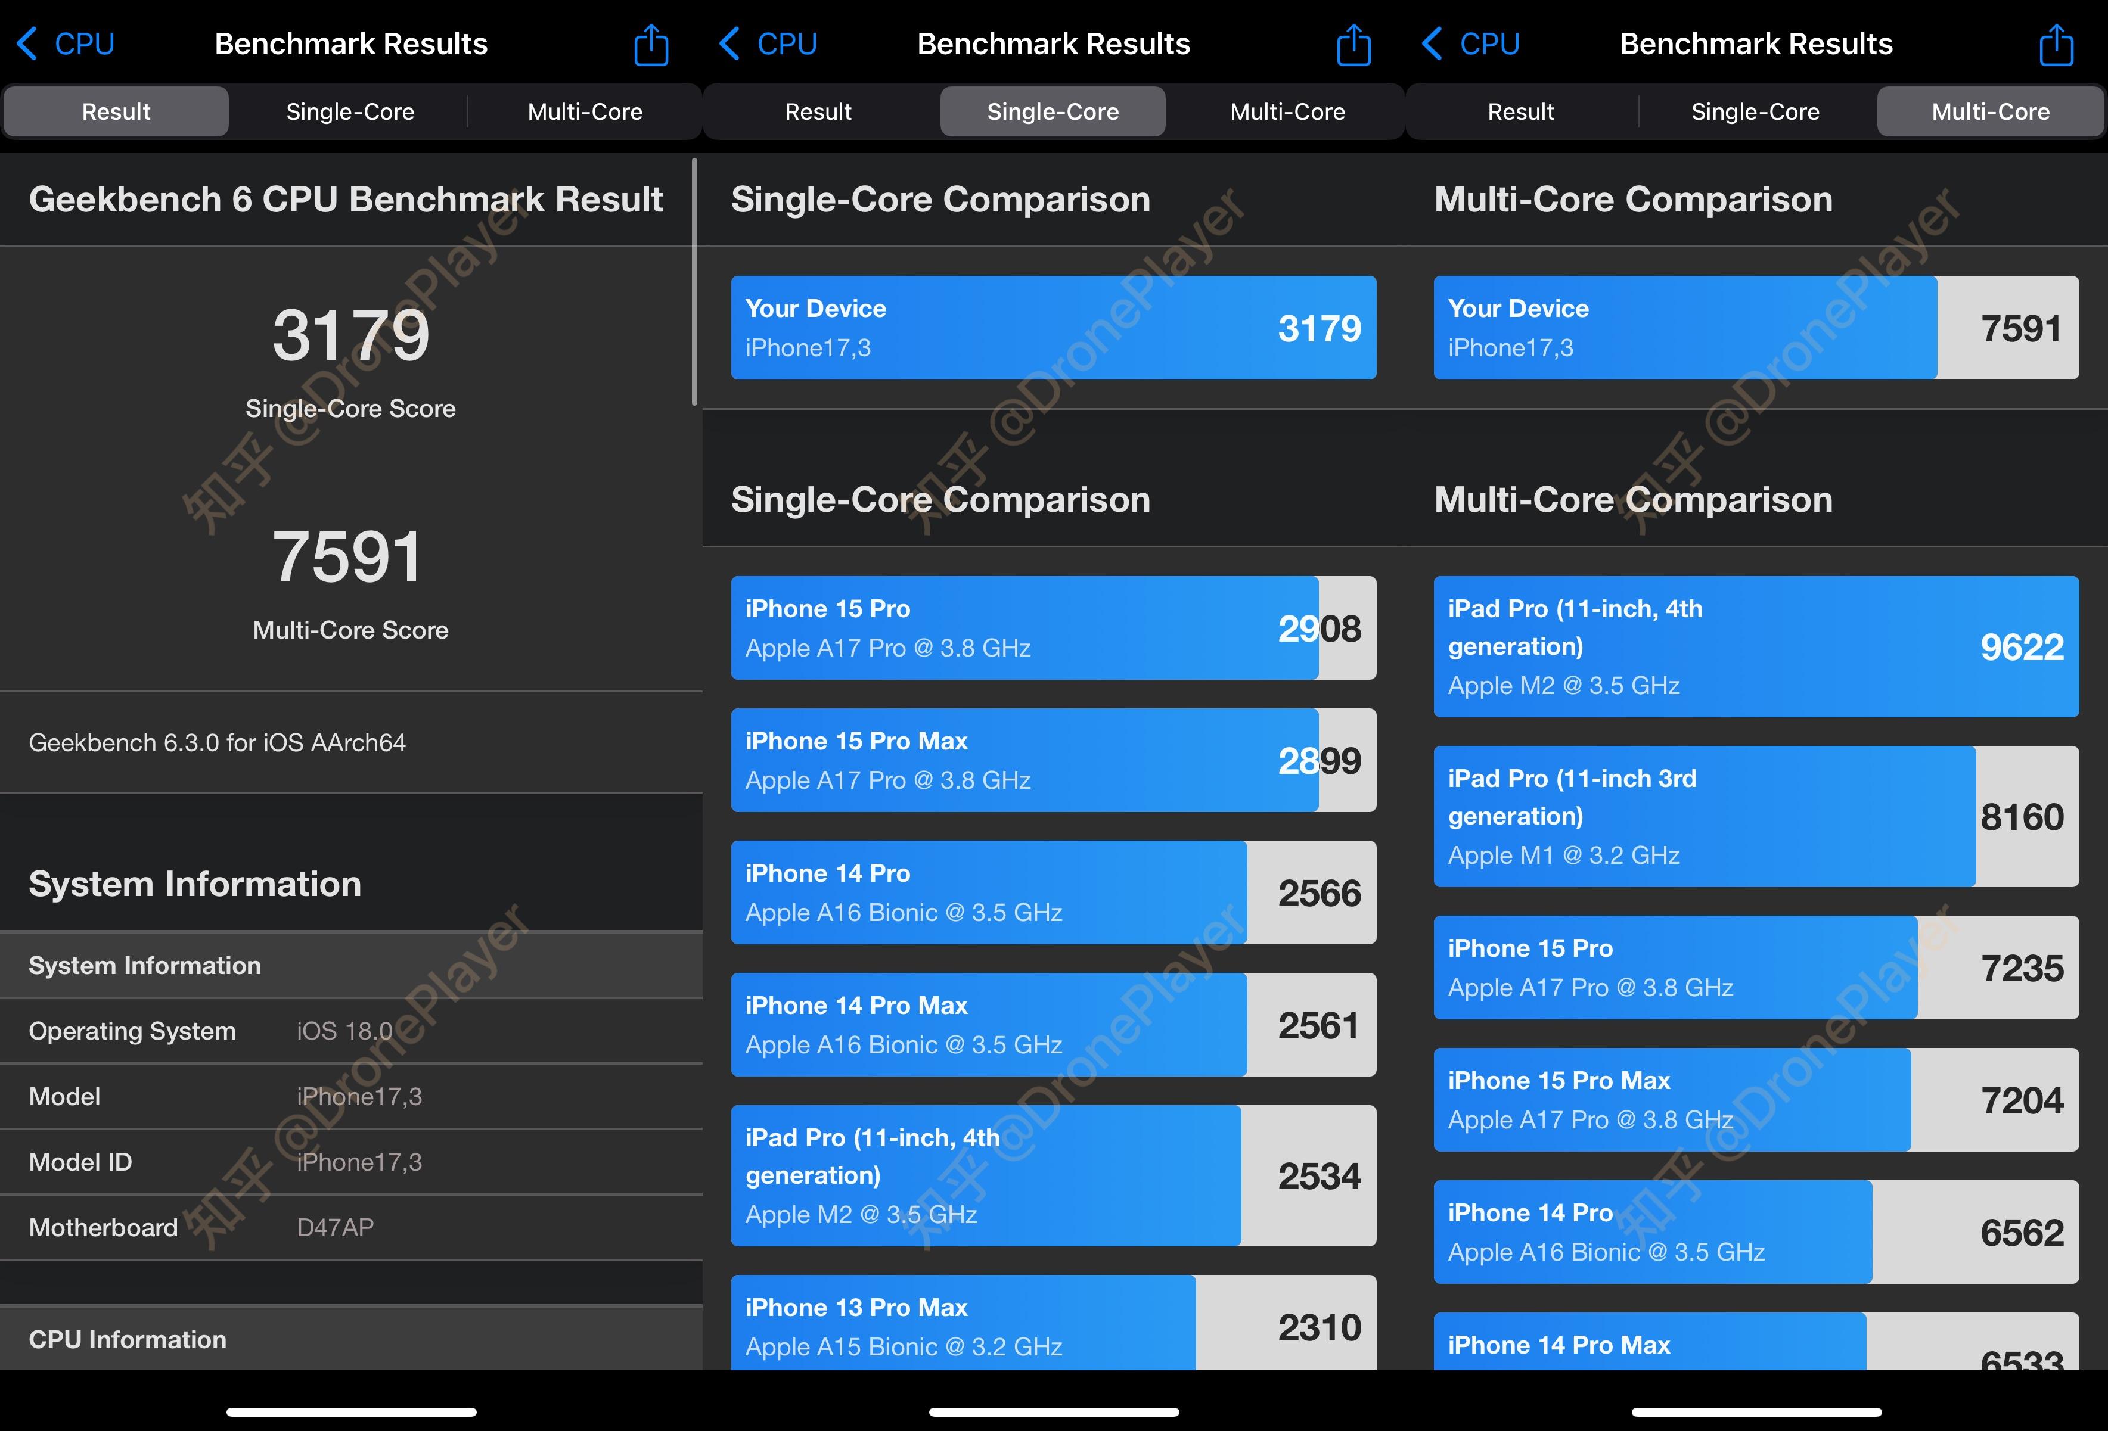Screen dimensions: 2108x1431
Task: Tap back chevron in left panel
Action: click(x=27, y=43)
